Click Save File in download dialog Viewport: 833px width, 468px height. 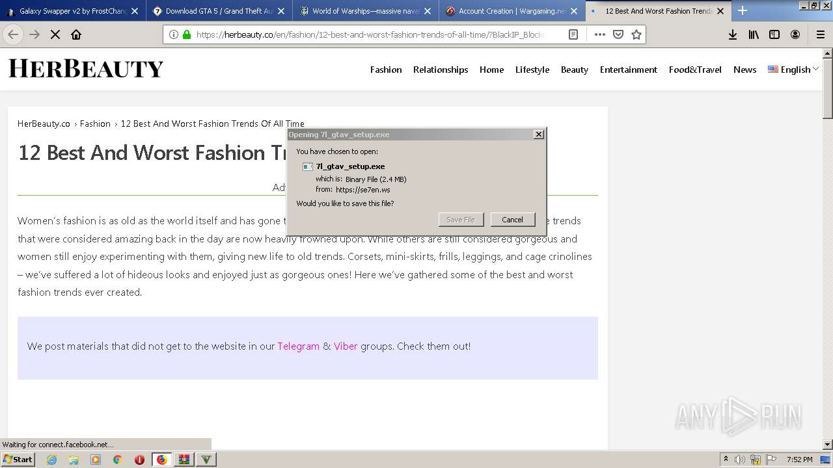[461, 220]
